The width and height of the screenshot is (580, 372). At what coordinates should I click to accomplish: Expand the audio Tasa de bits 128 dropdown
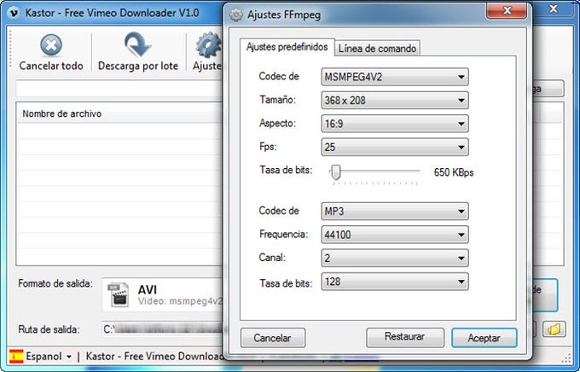[x=395, y=282]
